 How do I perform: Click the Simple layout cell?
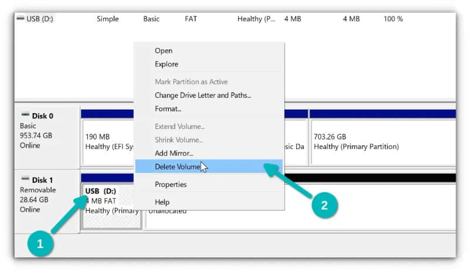pos(108,19)
